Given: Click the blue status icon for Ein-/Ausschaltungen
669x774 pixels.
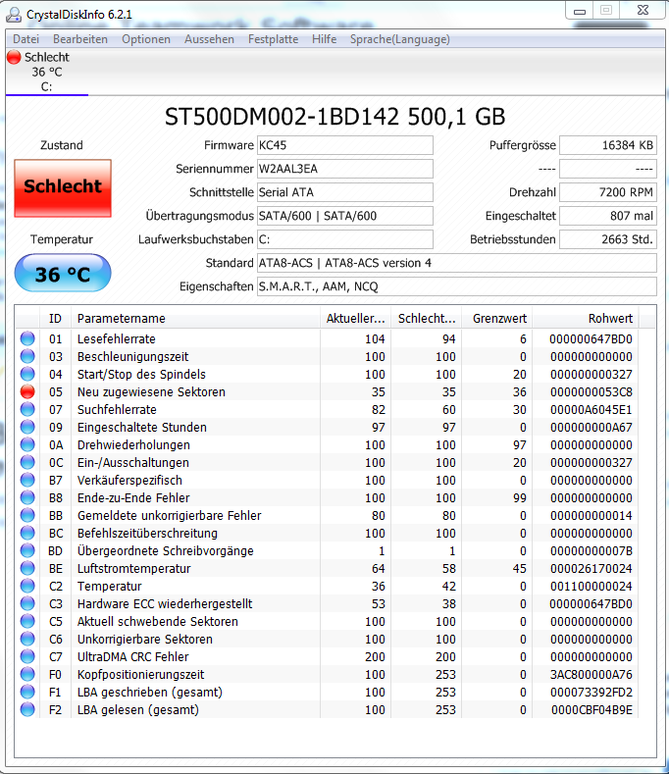Looking at the screenshot, I should (x=27, y=462).
